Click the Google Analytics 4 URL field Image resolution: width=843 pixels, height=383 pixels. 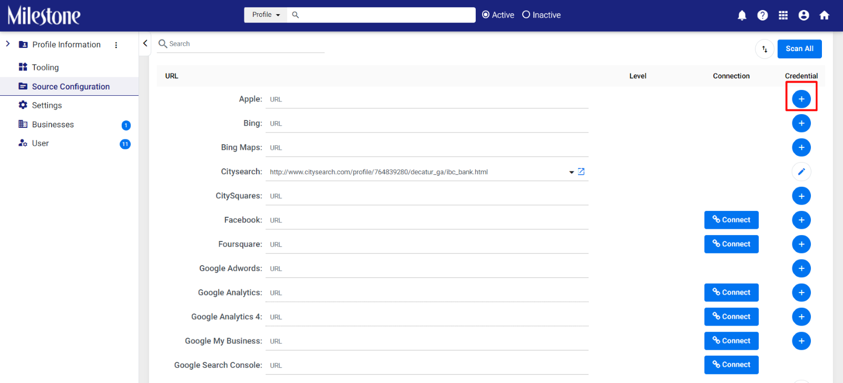pyautogui.click(x=427, y=317)
